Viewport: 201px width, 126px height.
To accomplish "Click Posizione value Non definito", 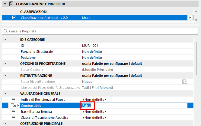I will click(92, 58).
